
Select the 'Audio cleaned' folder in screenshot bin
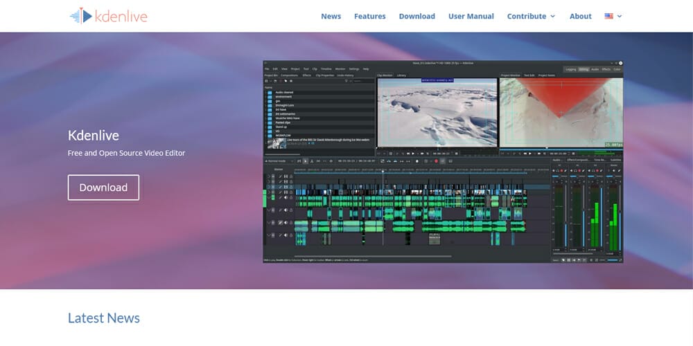click(x=284, y=92)
